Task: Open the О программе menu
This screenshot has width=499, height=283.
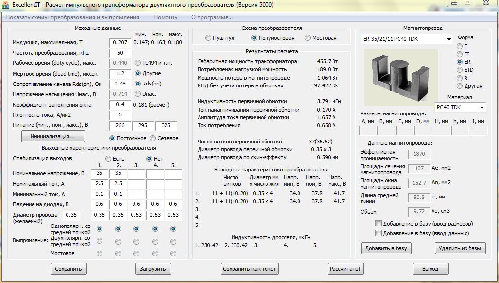Action: coord(211,17)
